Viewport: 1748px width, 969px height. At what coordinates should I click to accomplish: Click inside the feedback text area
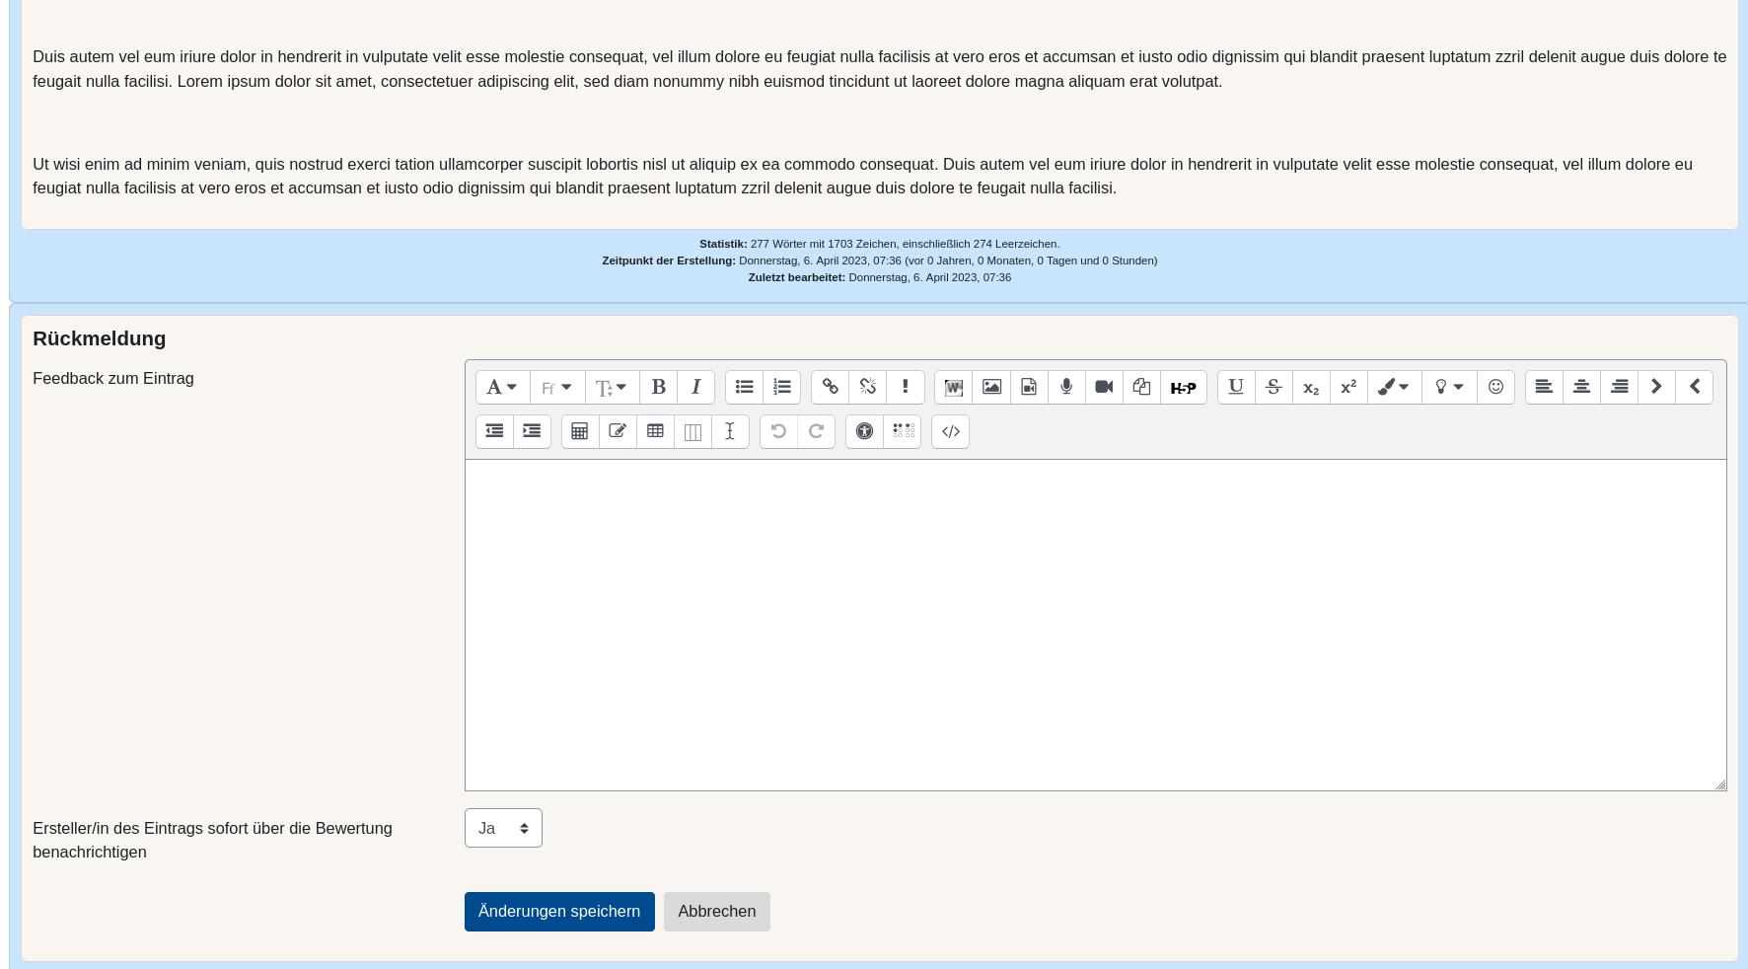click(1095, 624)
